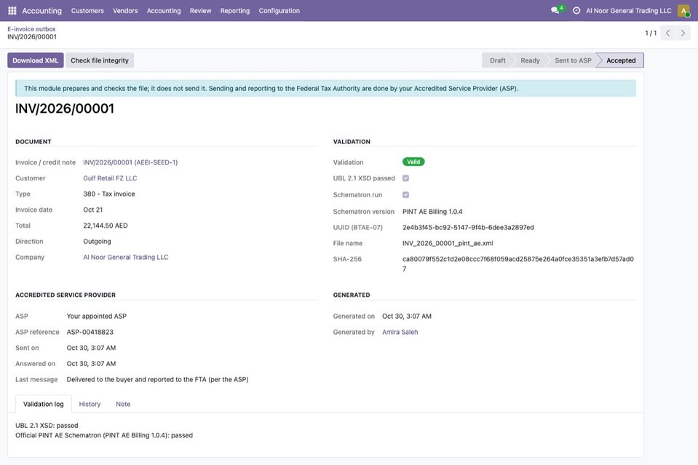This screenshot has height=465, width=698.
Task: Click the Generated on date value
Action: coord(406,316)
